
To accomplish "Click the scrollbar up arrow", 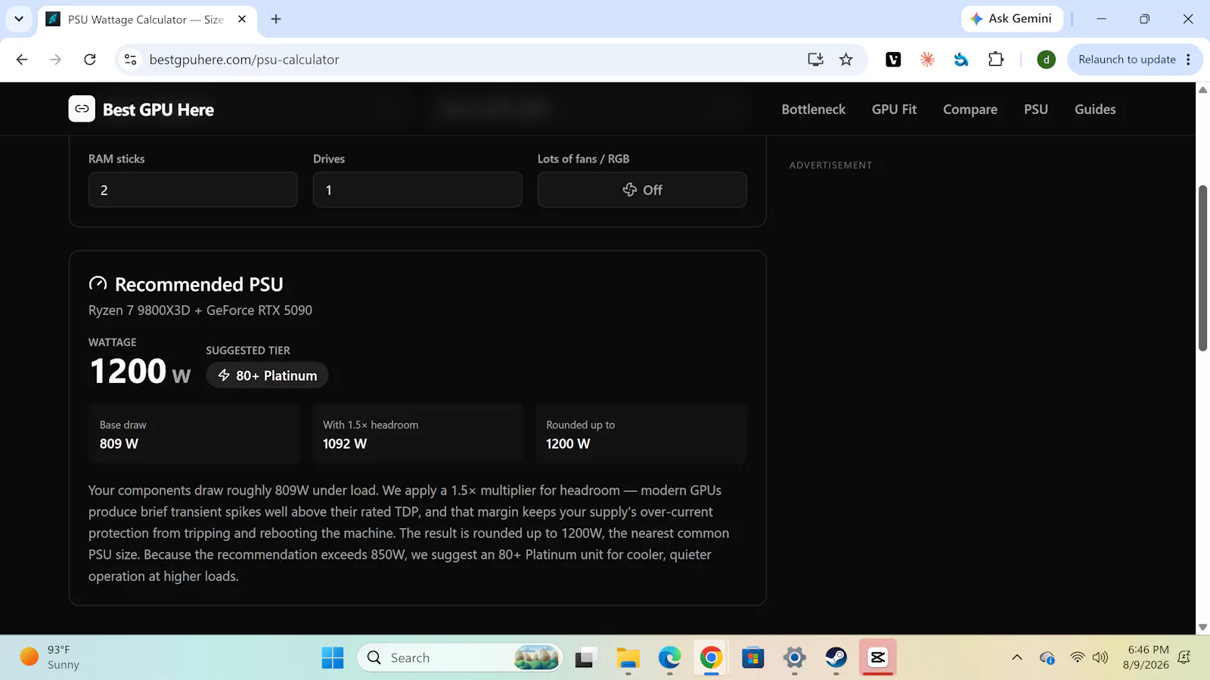I will click(1202, 90).
